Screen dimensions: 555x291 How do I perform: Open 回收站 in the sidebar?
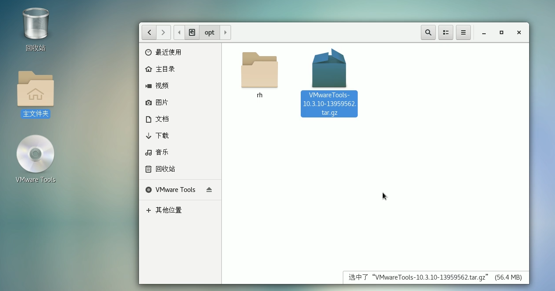tap(180, 169)
